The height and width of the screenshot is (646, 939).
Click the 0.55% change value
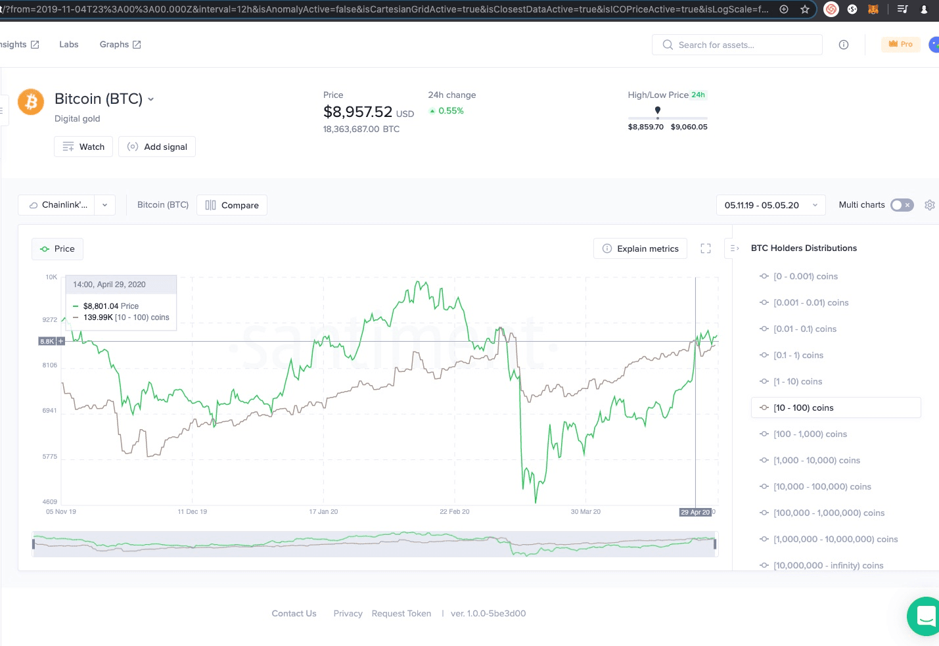pos(451,110)
